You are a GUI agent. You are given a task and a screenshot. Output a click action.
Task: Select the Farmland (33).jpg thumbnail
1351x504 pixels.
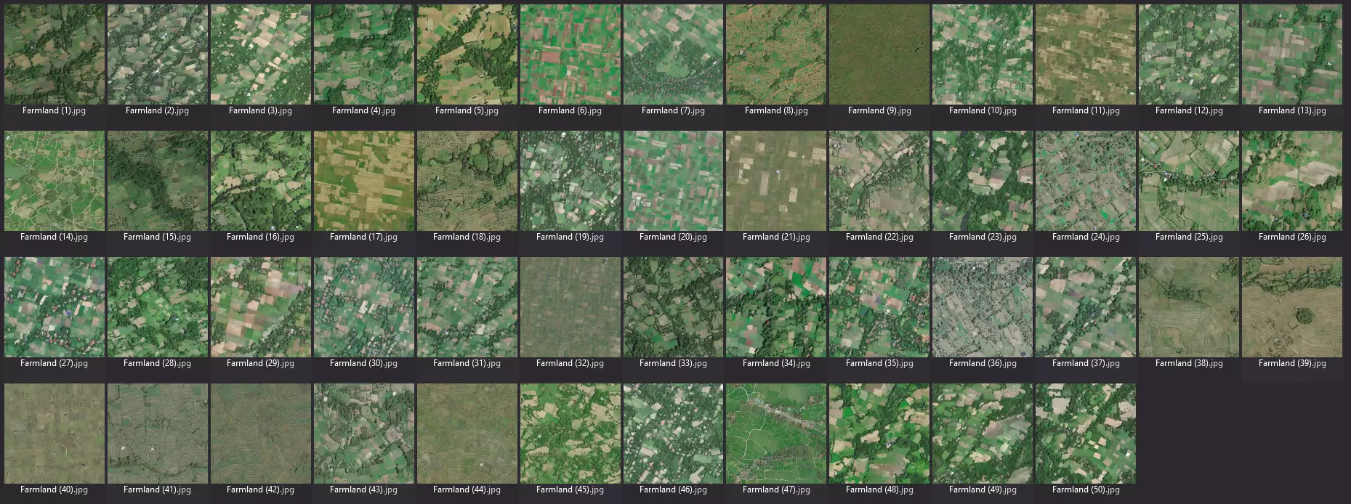click(673, 307)
